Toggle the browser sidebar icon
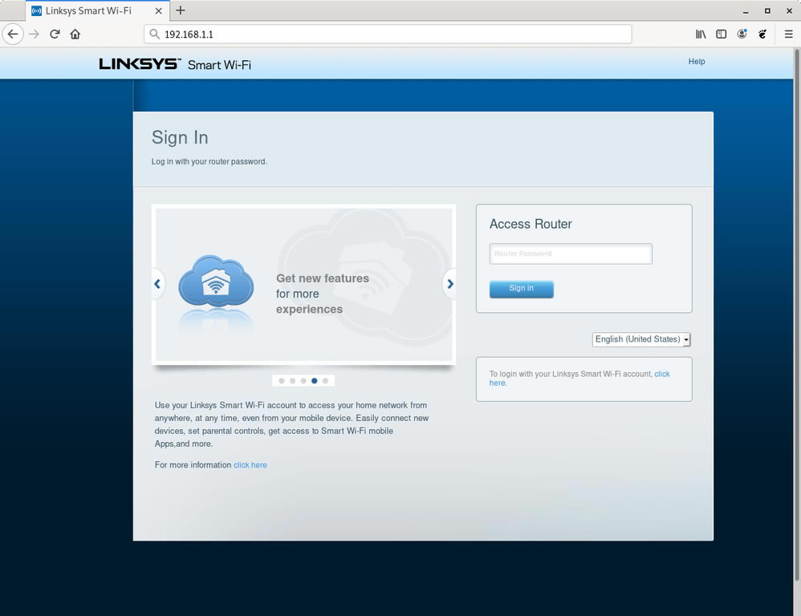Screen dimensions: 801x616 point(722,34)
